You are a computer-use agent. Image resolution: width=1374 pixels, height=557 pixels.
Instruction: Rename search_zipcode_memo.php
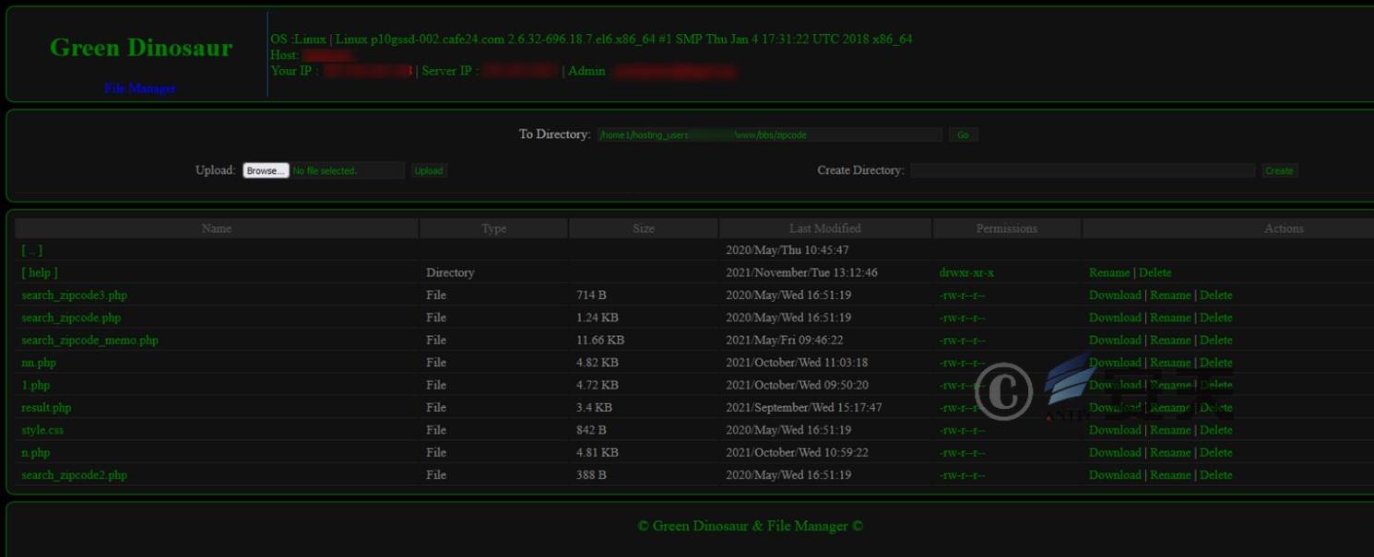tap(1170, 340)
